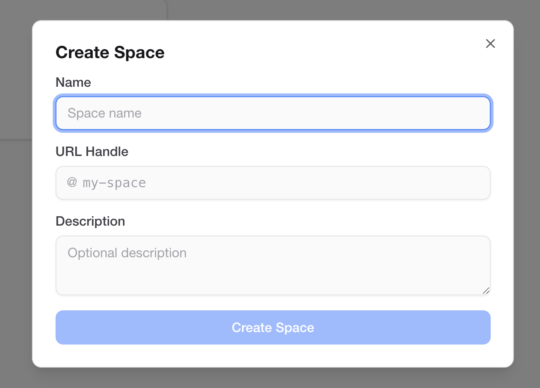Viewport: 540px width, 388px height.
Task: Click the URL Handle label
Action: pos(92,152)
